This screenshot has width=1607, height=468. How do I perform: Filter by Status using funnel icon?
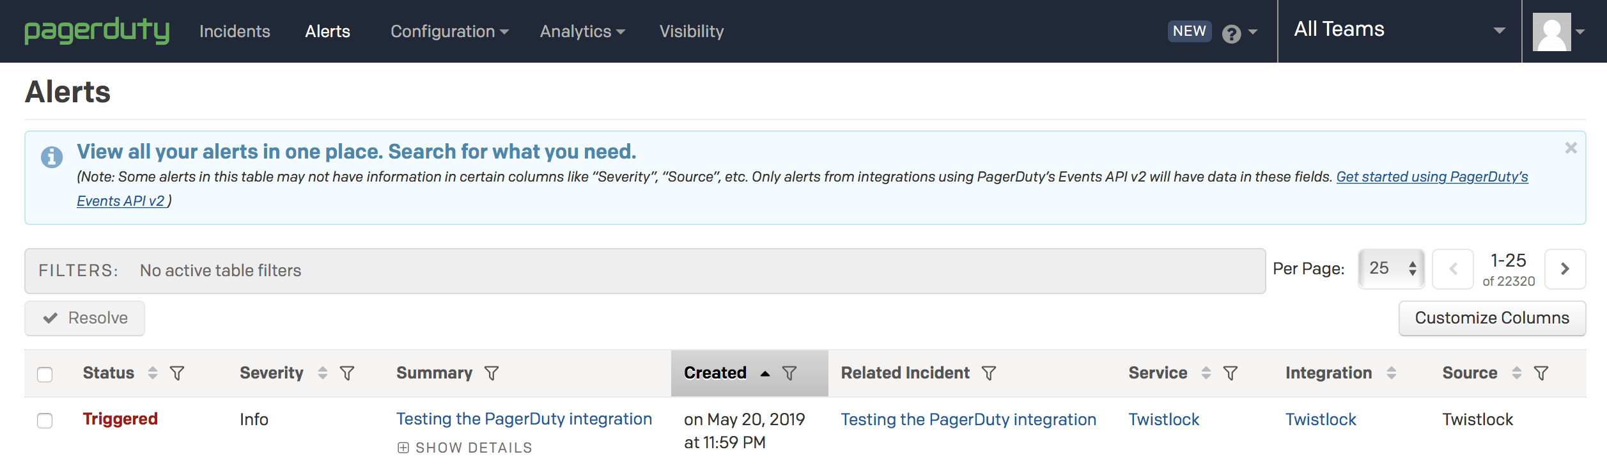(x=177, y=373)
